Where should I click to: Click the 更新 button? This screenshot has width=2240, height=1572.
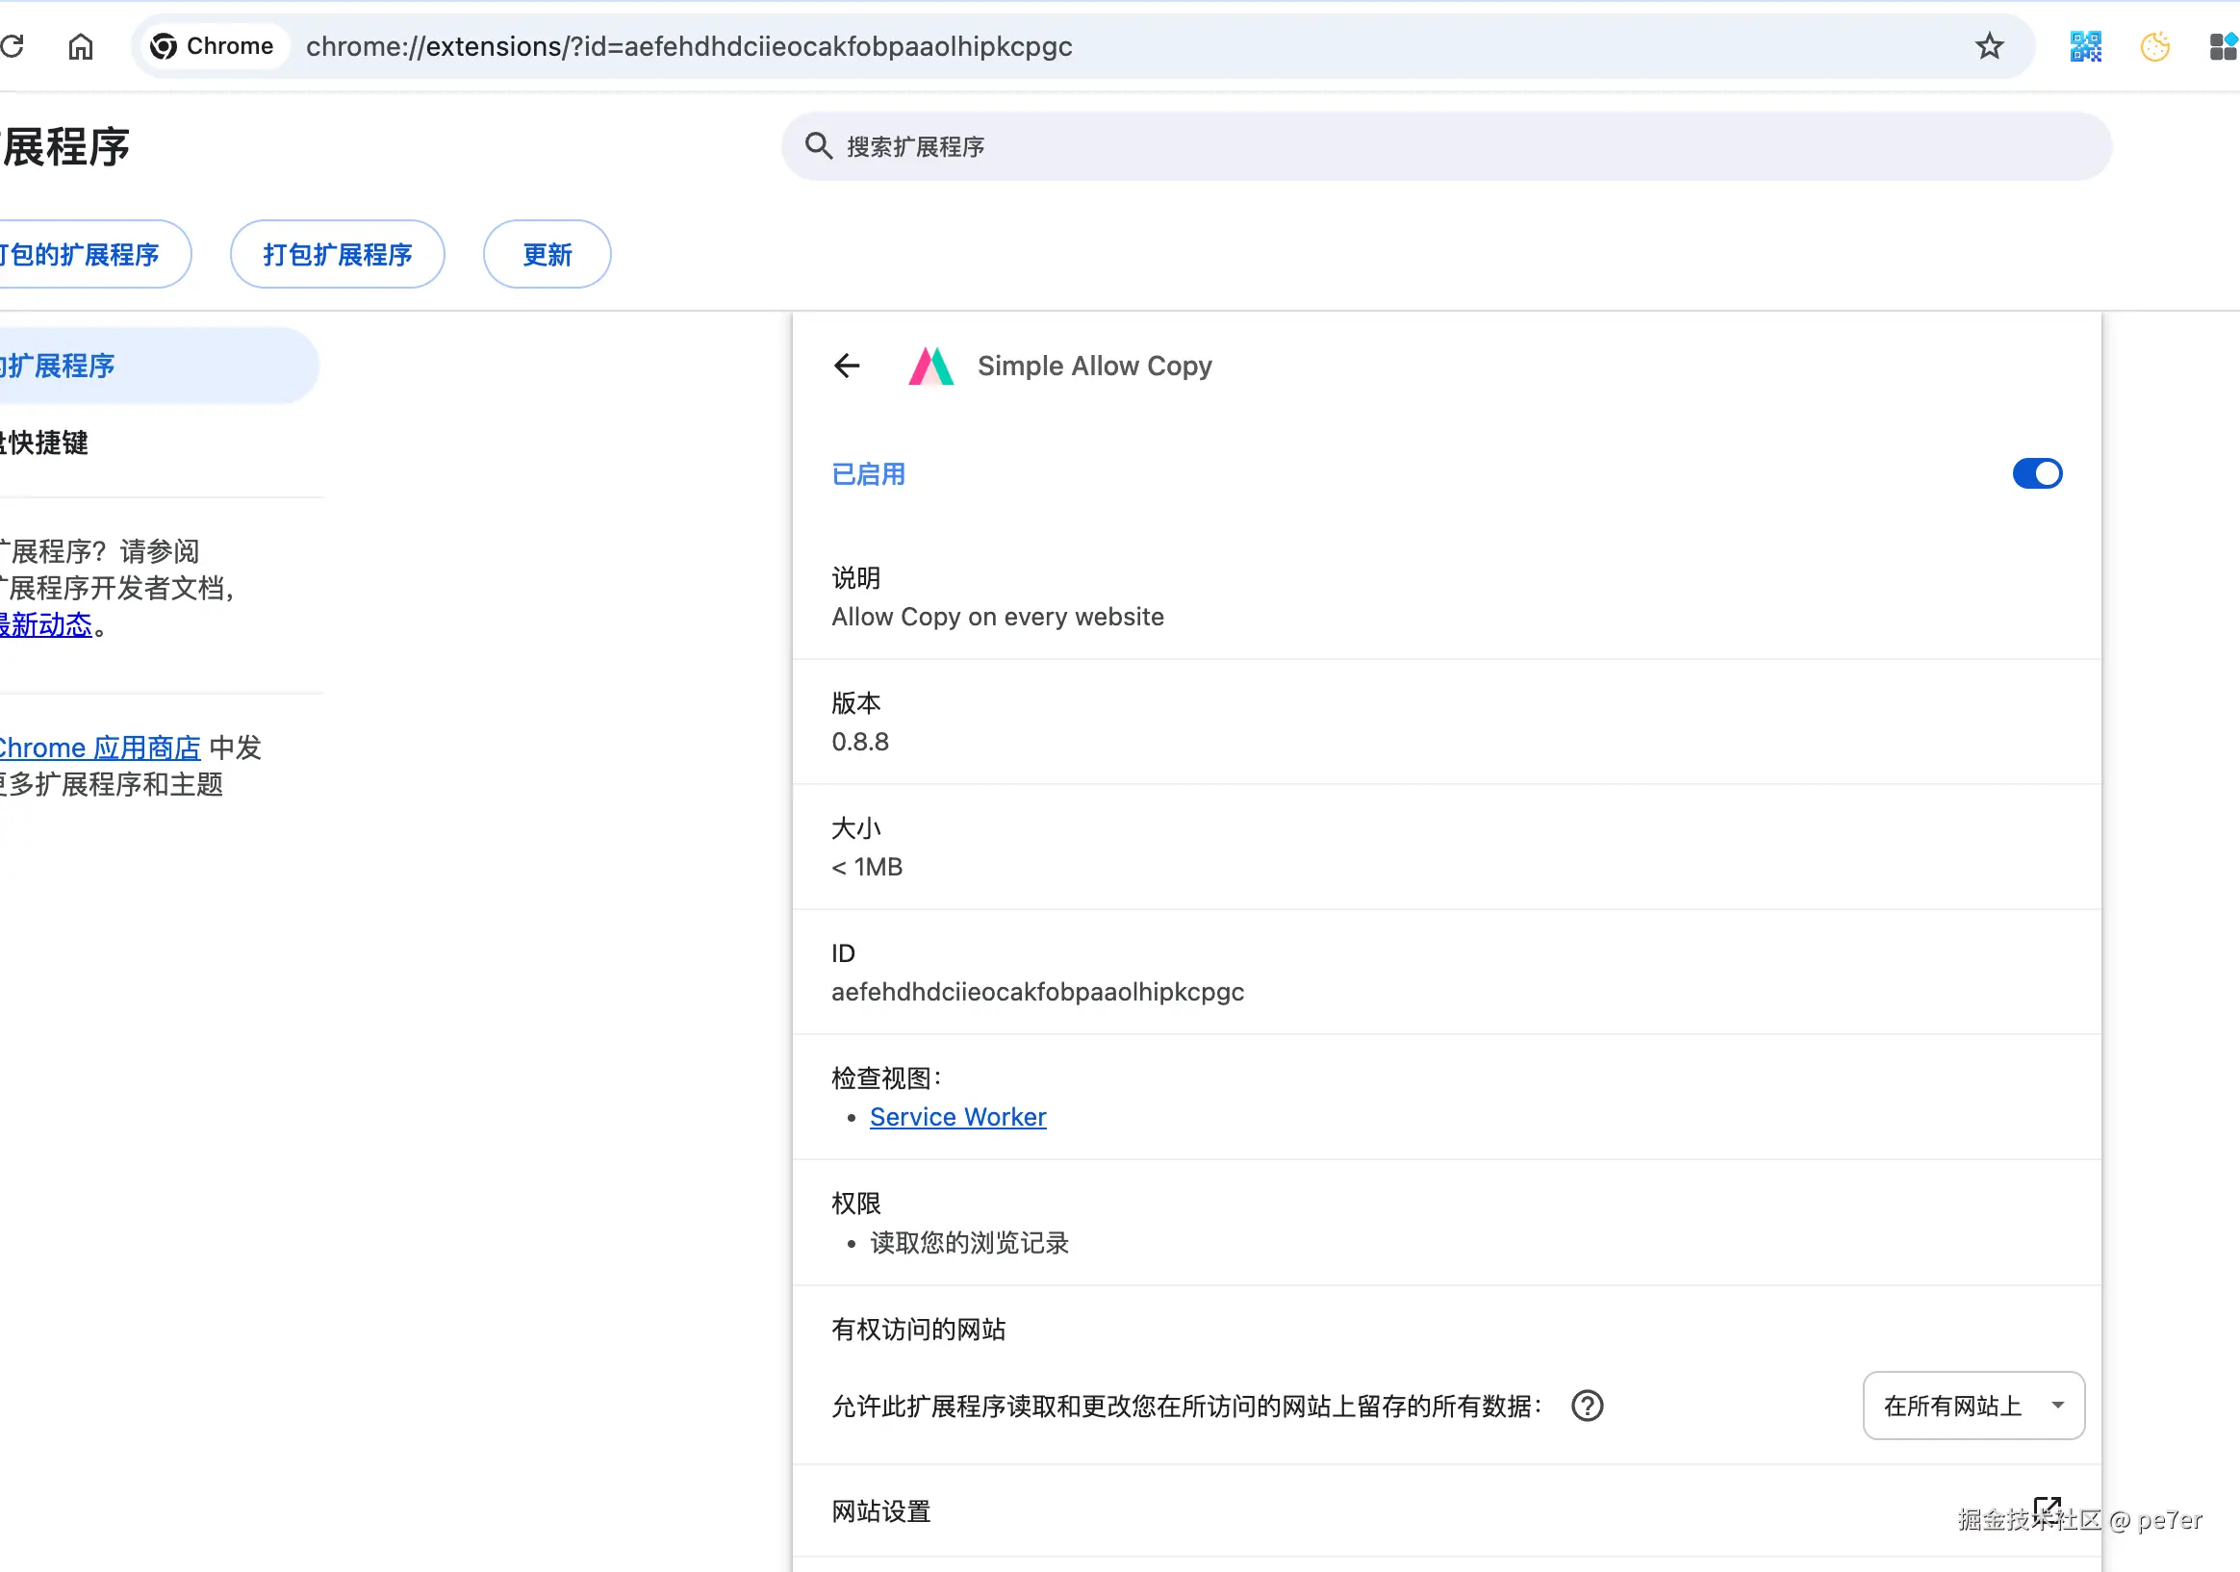(547, 255)
